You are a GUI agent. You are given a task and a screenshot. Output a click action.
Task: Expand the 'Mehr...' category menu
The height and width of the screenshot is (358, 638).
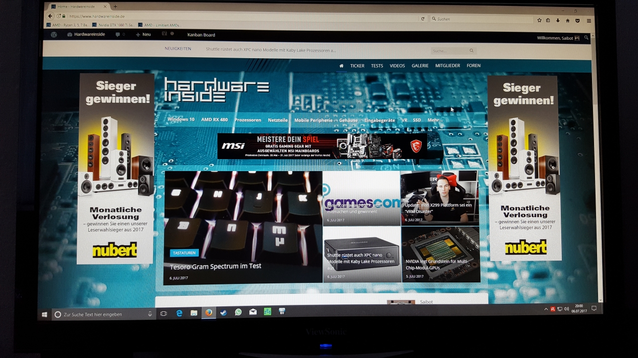[x=435, y=120]
